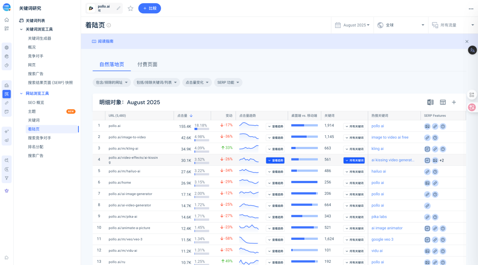The width and height of the screenshot is (478, 265).
Task: Open the column settings table icon
Action: click(443, 102)
